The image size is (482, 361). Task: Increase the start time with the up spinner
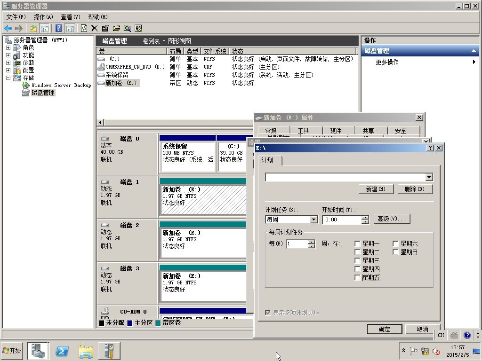coord(365,217)
